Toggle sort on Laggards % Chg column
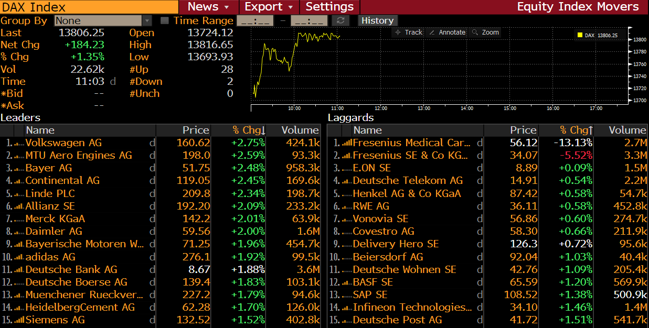The image size is (649, 328). [x=576, y=130]
